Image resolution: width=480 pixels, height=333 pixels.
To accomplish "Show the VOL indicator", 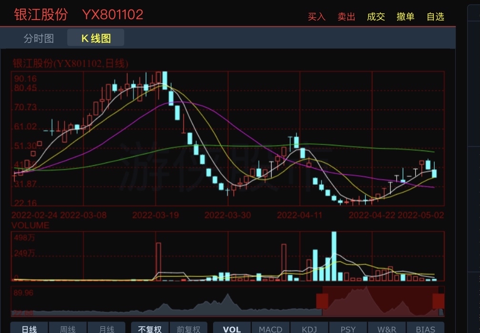I will 232,329.
